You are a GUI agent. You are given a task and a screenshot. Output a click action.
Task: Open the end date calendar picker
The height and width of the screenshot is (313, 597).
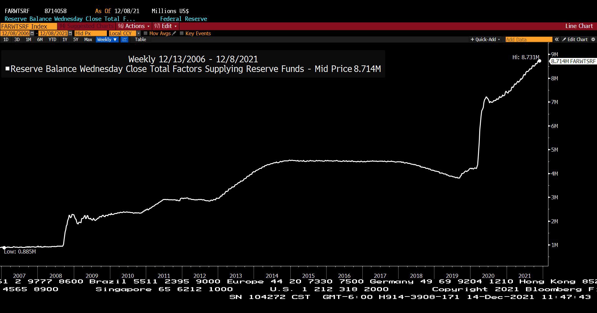(x=70, y=33)
